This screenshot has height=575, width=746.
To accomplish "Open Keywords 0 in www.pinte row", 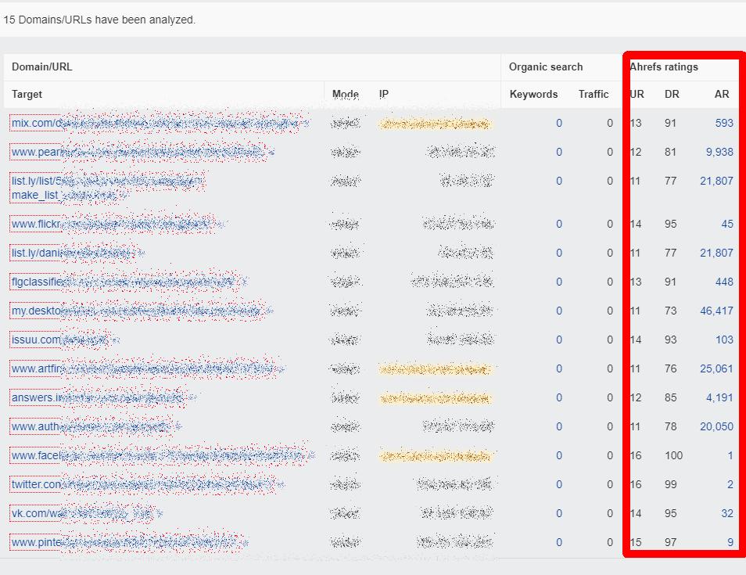I will (x=559, y=543).
